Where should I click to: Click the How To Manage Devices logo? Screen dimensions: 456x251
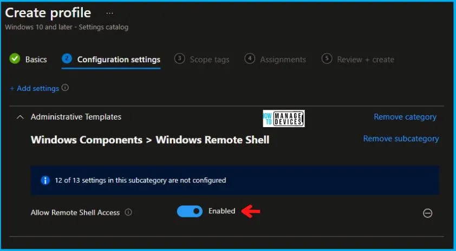point(283,118)
